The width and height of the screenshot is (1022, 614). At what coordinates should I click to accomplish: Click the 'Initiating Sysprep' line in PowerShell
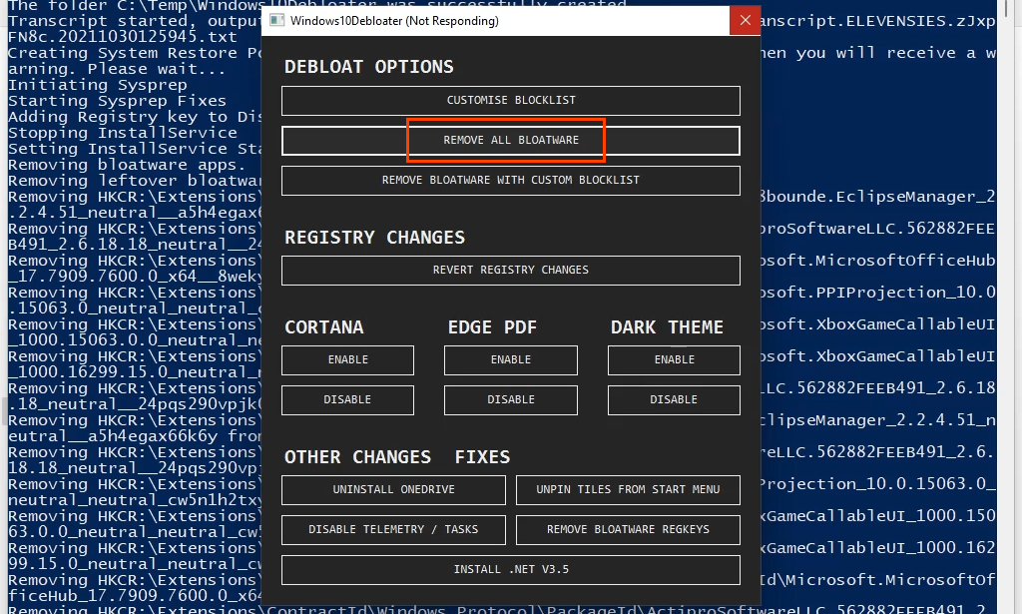tap(98, 85)
